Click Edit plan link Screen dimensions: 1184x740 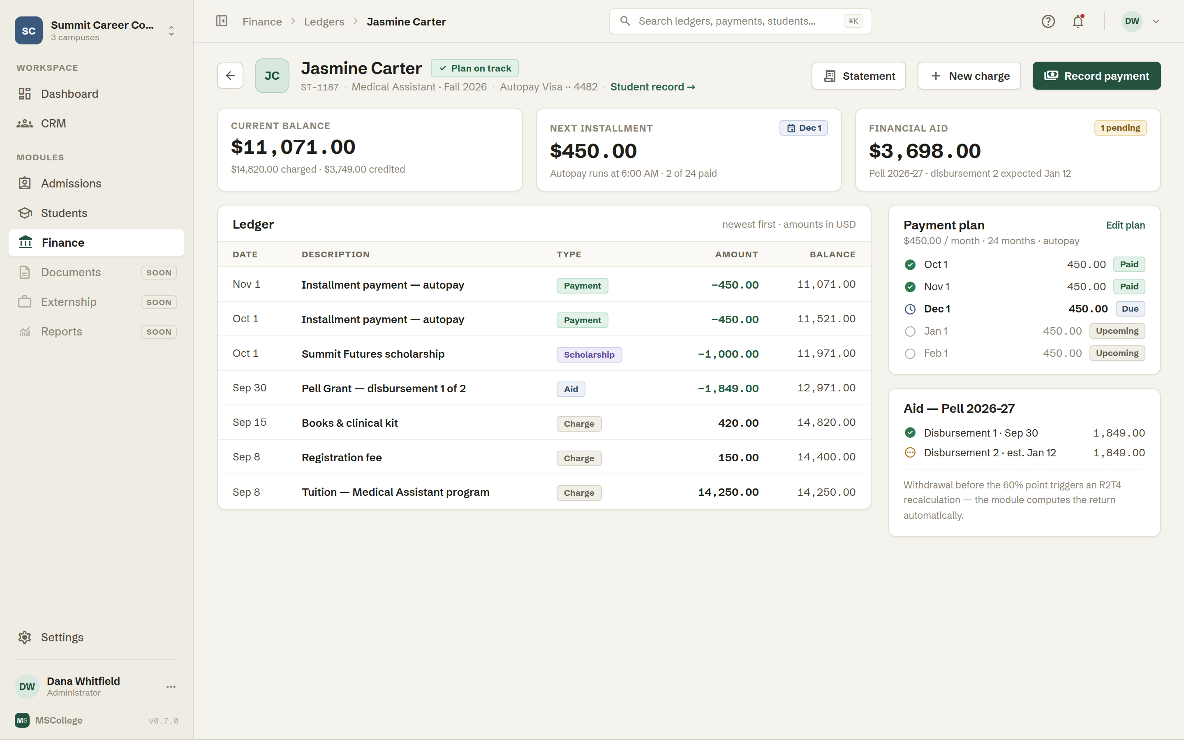click(1125, 225)
